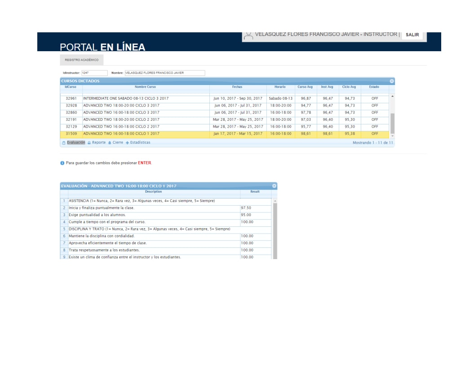
Task: Select row Exige puntualidad a los alumnos
Action: click(x=166, y=215)
